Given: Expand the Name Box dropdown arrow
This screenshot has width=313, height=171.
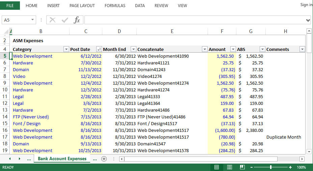Looking at the screenshot, I should point(32,20).
